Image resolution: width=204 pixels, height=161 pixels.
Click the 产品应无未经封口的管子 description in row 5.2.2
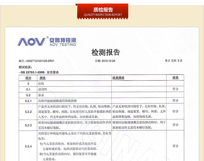[75, 112]
